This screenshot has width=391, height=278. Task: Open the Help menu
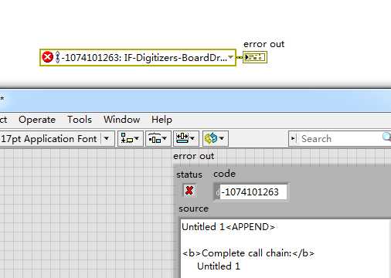161,120
